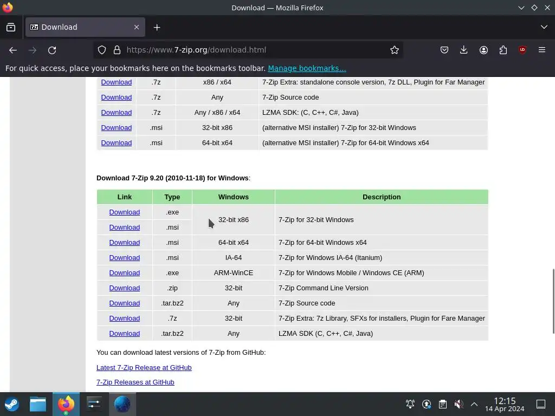Screen dimensions: 555x416
Task: Download 9.20 7-Zip Extra .7z
Action: (x=125, y=318)
